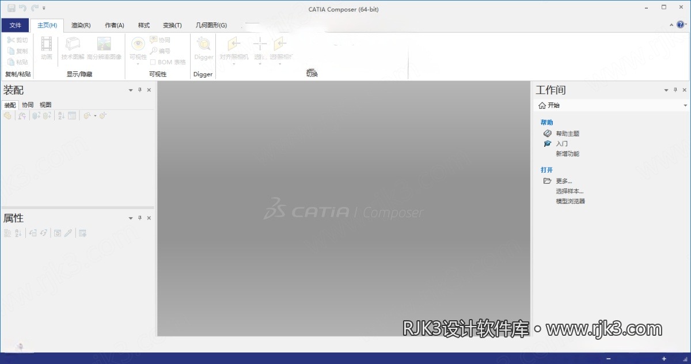Click the crosshair icon in 切换 group
This screenshot has width=691, height=364.
tap(260, 44)
